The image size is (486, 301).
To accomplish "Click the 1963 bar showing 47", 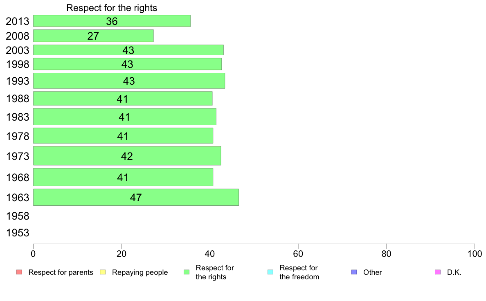I will 136,197.
